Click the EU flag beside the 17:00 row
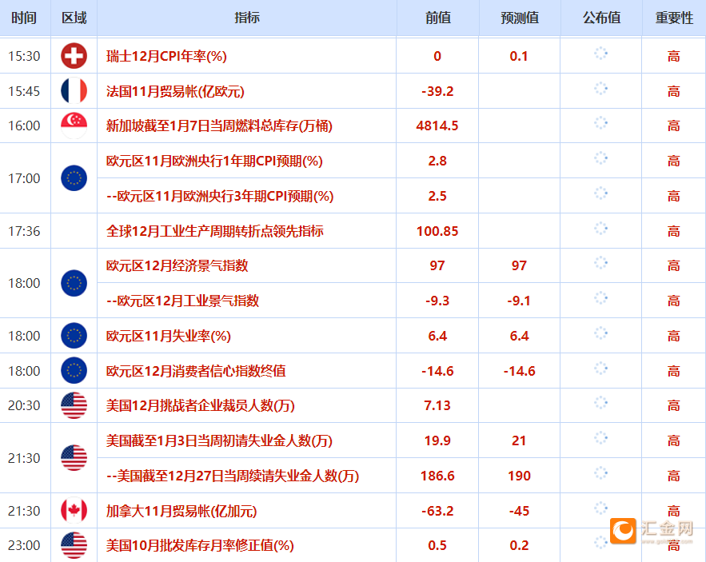The image size is (706, 562). pos(74,178)
